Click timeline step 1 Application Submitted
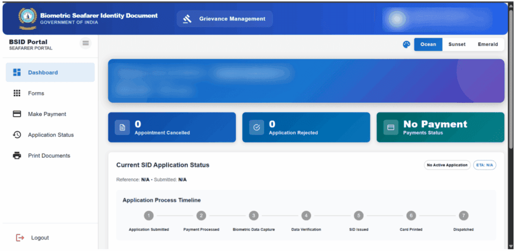 coord(149,216)
